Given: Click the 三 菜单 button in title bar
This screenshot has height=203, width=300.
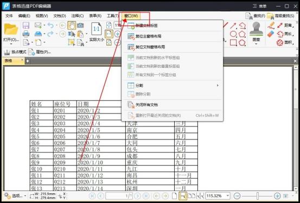Looking at the screenshot, I should [x=259, y=6].
